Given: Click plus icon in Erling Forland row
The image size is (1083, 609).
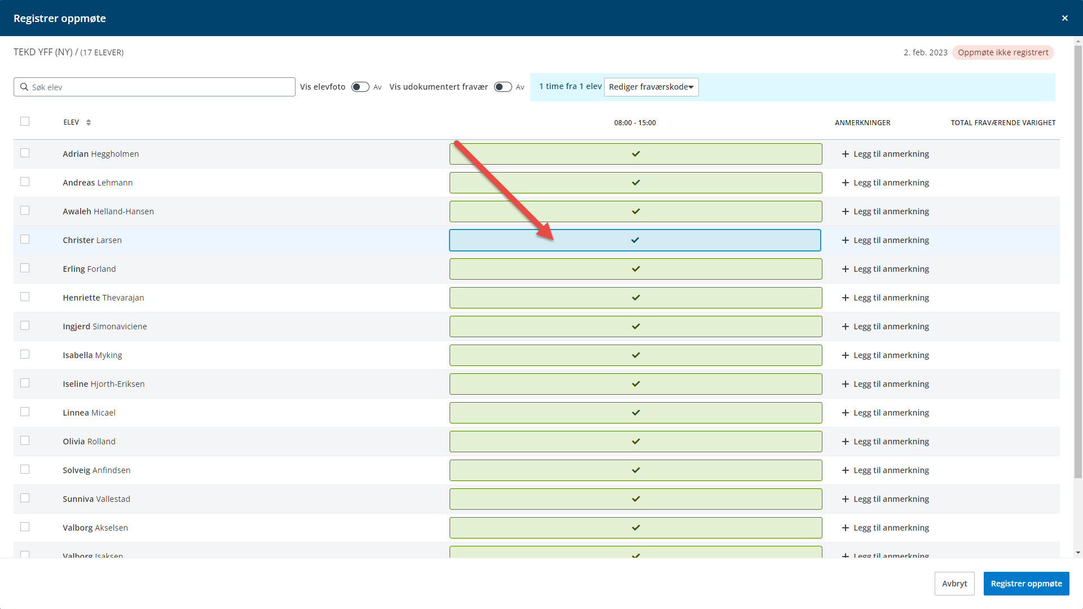Looking at the screenshot, I should 845,269.
